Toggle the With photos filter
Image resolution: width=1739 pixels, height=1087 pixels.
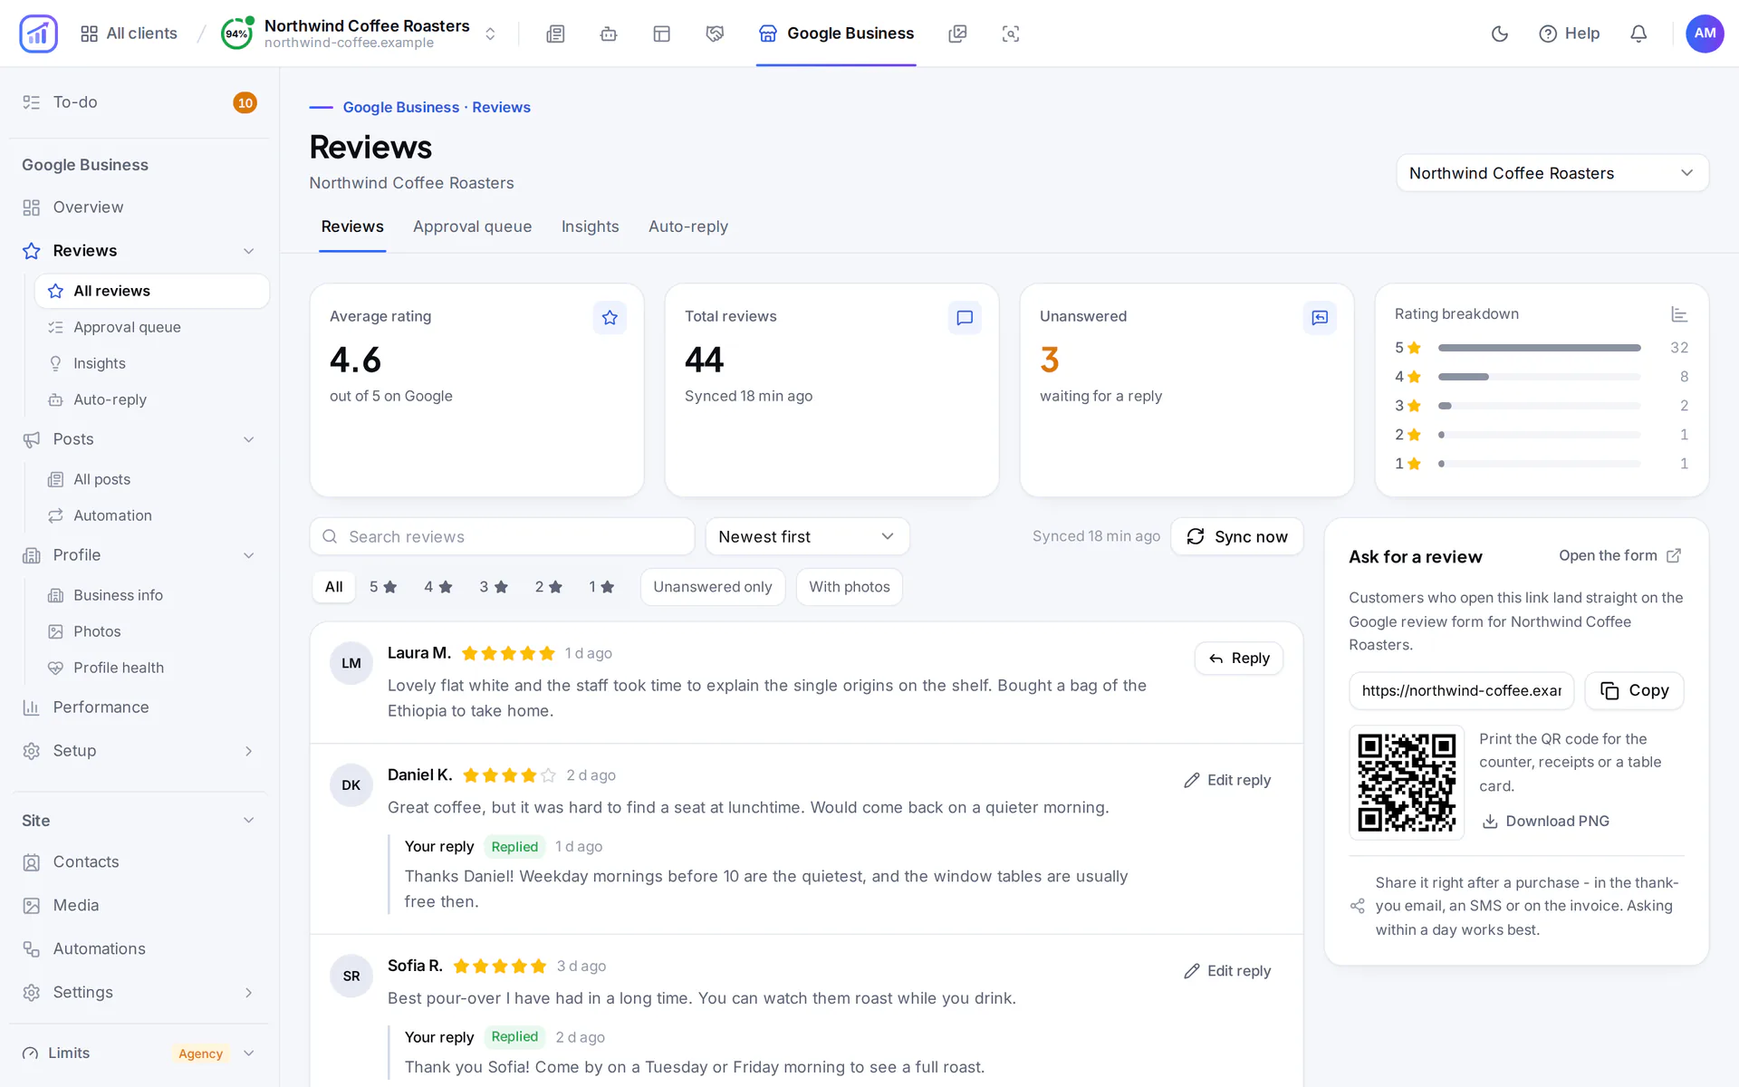click(x=850, y=587)
